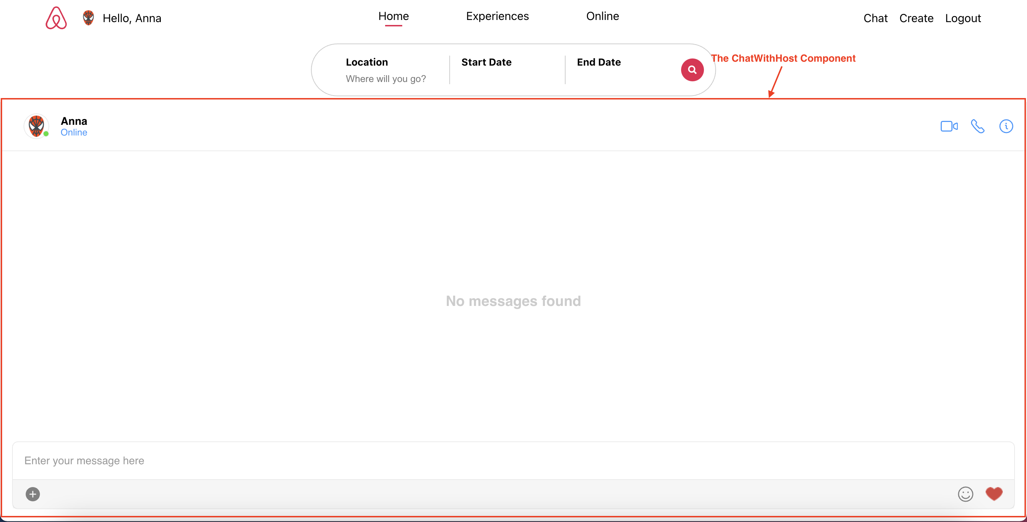Open the emoji smiley picker
Viewport: 1027px width, 522px height.
click(965, 494)
